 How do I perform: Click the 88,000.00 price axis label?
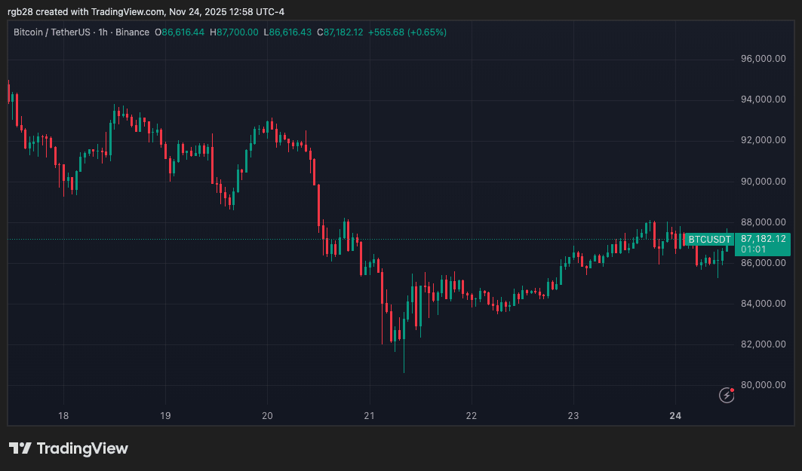click(763, 222)
